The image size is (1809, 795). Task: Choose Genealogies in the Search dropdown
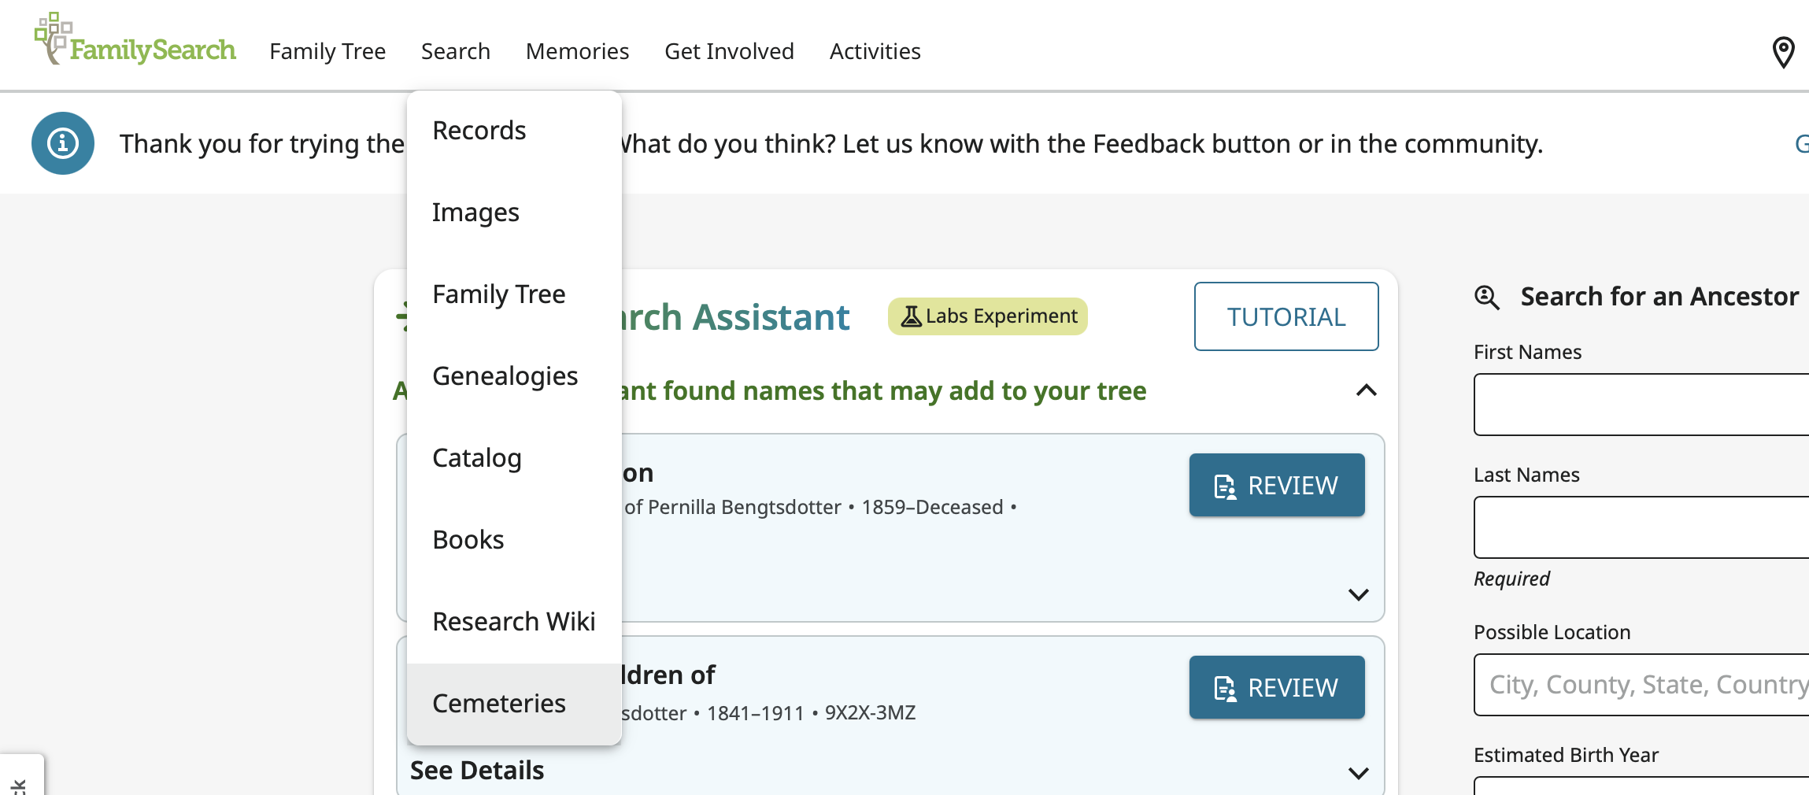[x=514, y=376]
